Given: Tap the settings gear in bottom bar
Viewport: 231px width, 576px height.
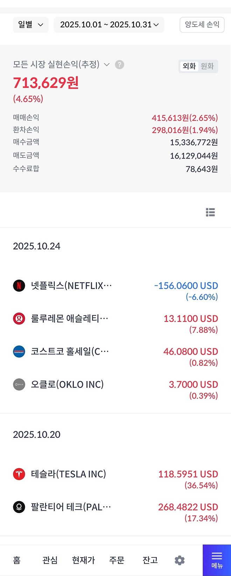Looking at the screenshot, I should click(180, 560).
